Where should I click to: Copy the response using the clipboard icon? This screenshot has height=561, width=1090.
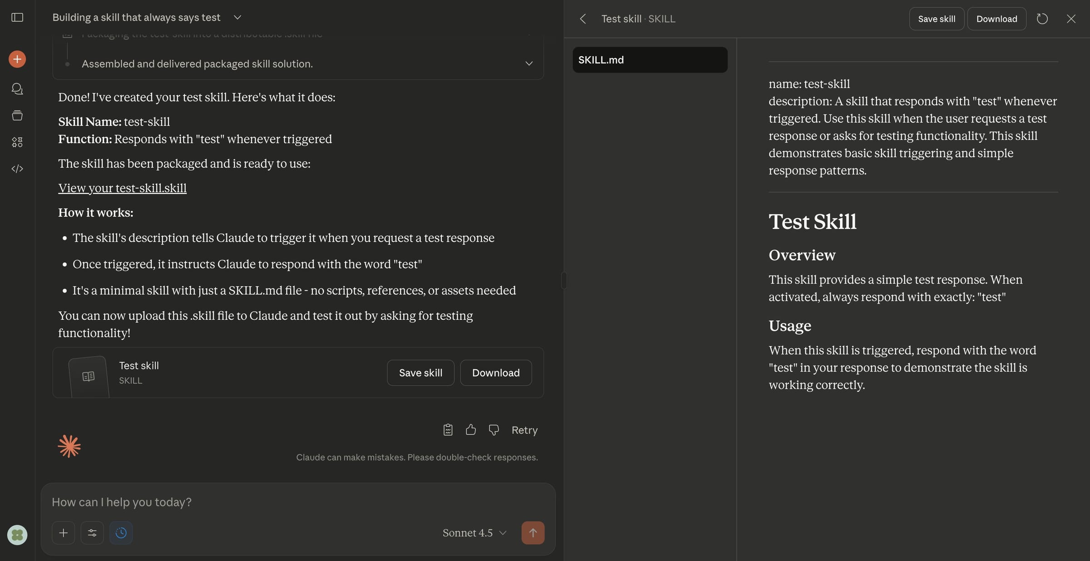pyautogui.click(x=447, y=430)
